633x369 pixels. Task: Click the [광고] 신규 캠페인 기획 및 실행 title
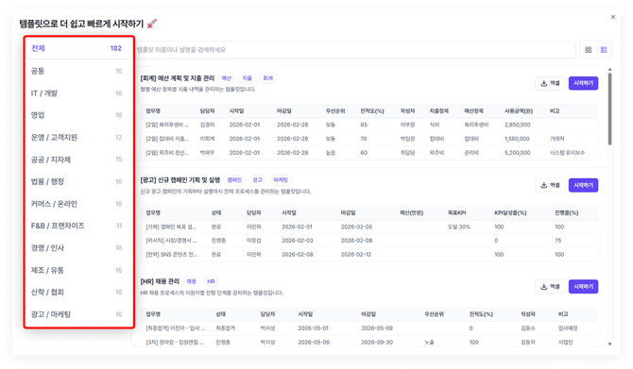180,180
